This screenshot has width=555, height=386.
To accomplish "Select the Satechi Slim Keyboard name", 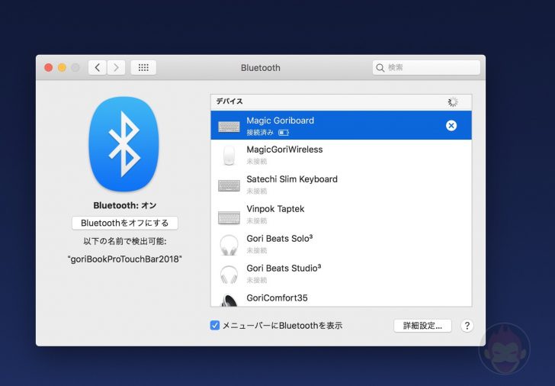I will click(x=292, y=179).
